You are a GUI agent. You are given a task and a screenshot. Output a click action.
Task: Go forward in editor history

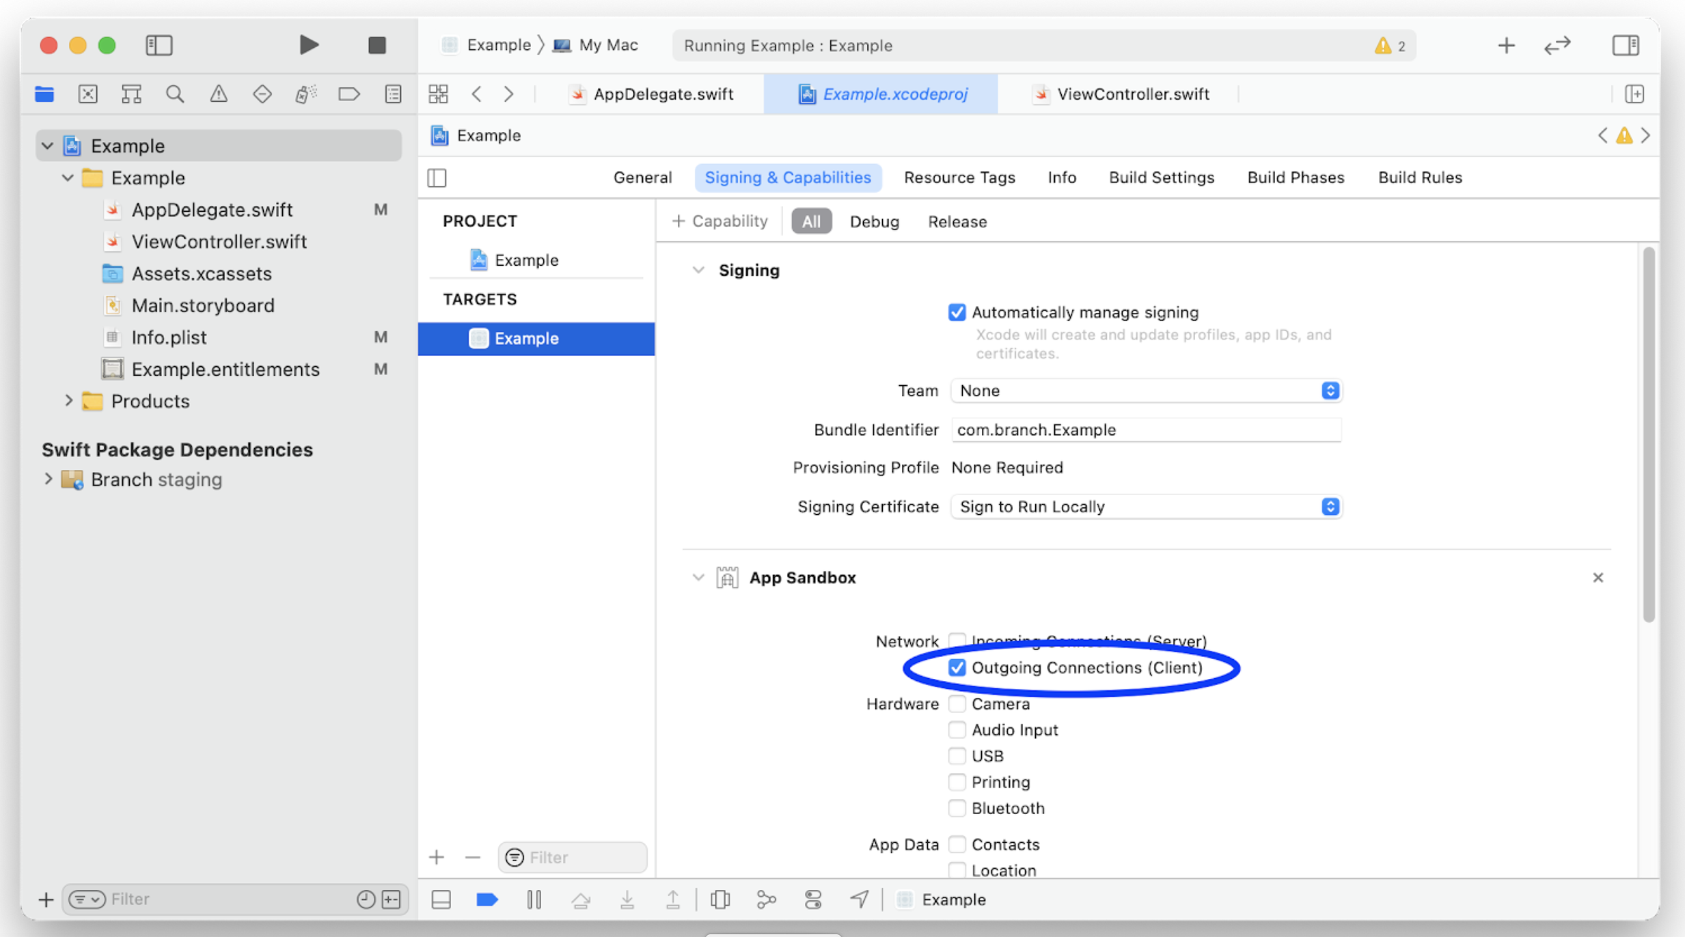pos(508,94)
